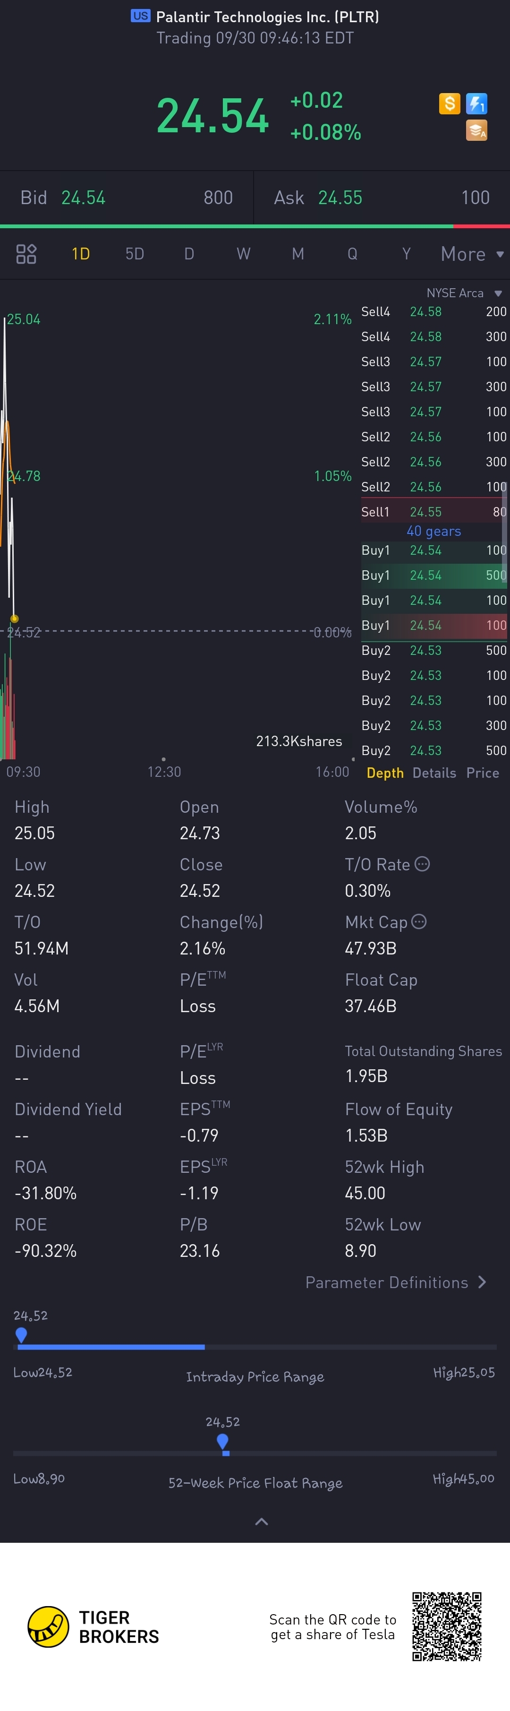Viewport: 510px width, 1711px height.
Task: Tap the Tesla share QR code
Action: pos(447,1626)
